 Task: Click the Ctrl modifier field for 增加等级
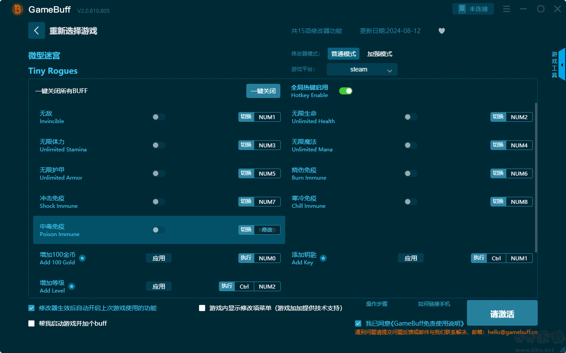pos(244,286)
